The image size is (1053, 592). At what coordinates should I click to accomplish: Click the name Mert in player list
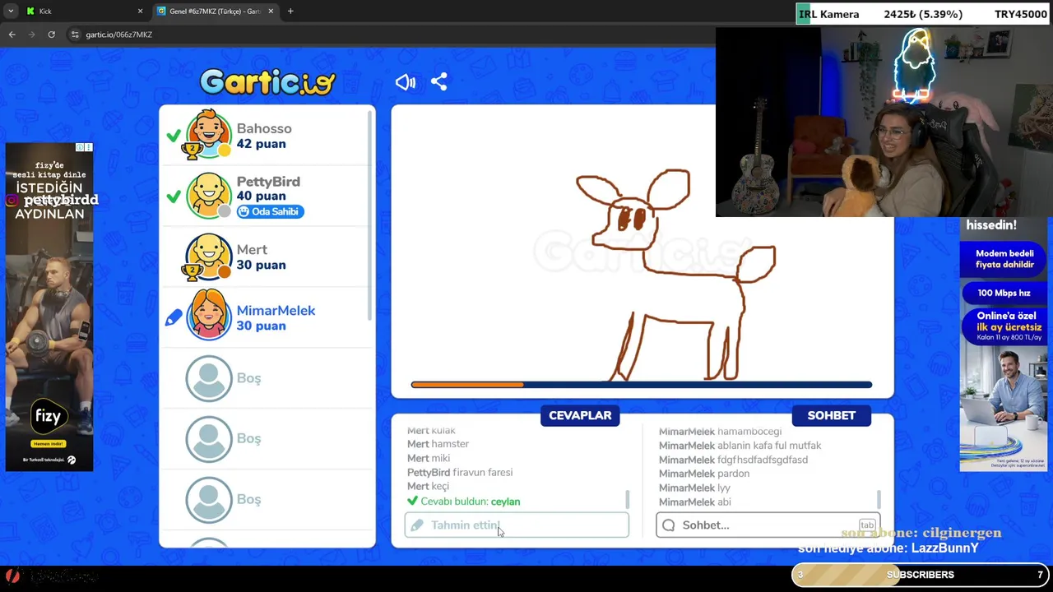pyautogui.click(x=252, y=249)
